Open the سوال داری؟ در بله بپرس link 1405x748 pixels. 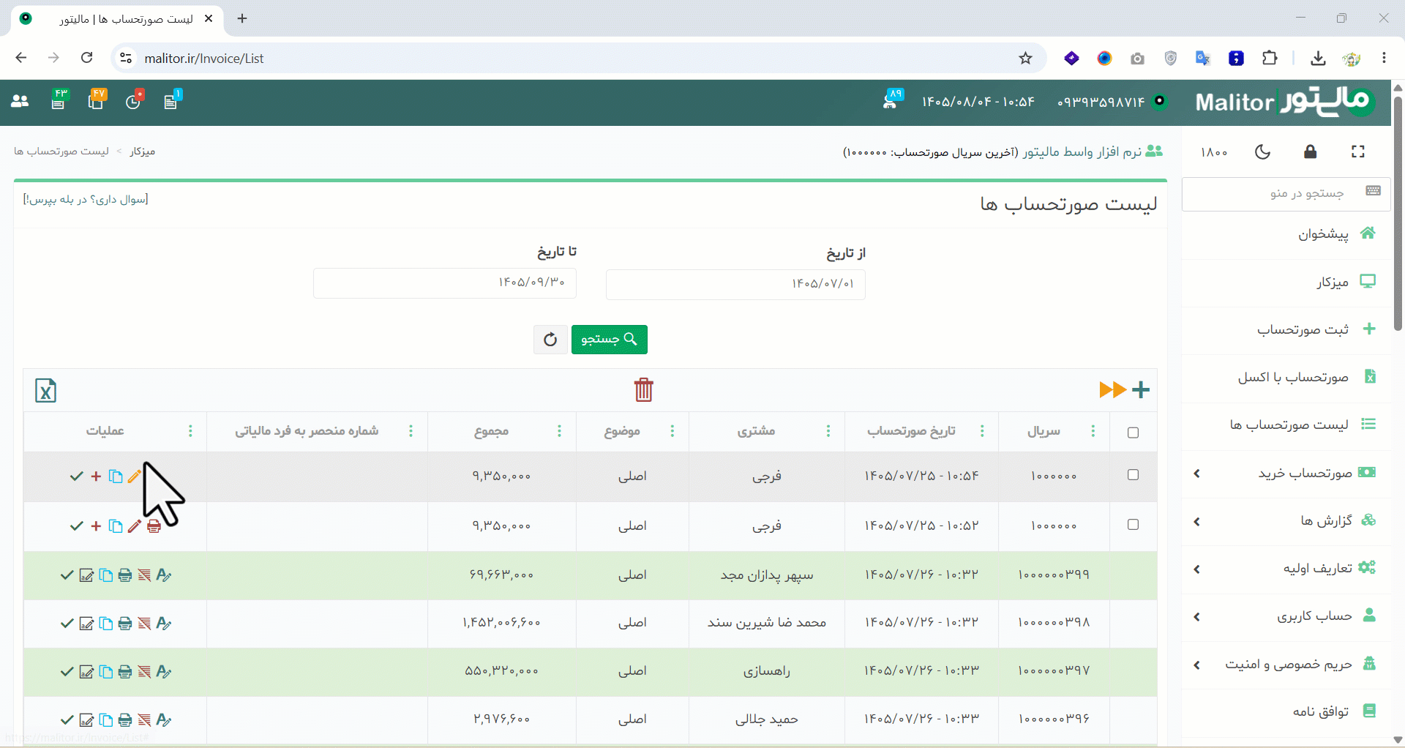coord(86,200)
